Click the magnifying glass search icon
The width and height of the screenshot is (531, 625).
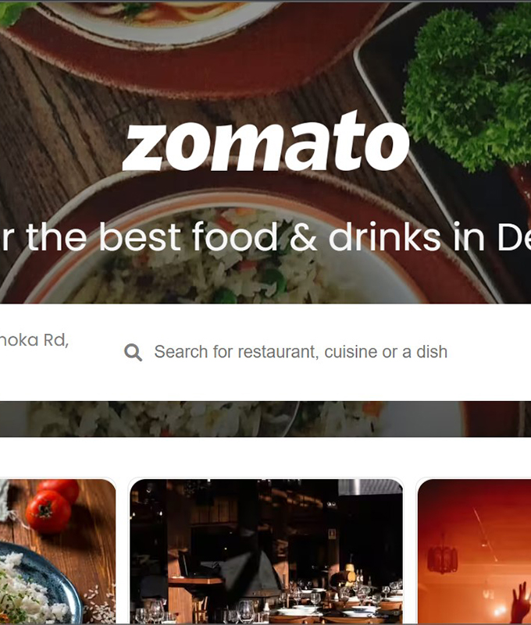pos(133,353)
